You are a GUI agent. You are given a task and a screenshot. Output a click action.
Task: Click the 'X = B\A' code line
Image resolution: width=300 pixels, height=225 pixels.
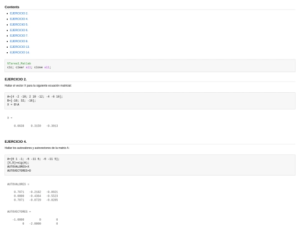point(13,104)
